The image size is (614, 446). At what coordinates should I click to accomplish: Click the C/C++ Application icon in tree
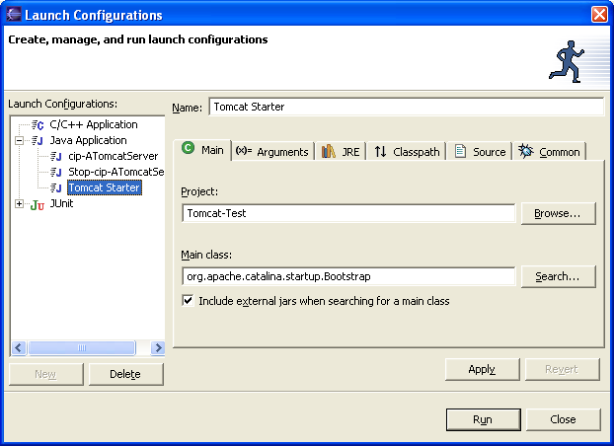coord(38,125)
